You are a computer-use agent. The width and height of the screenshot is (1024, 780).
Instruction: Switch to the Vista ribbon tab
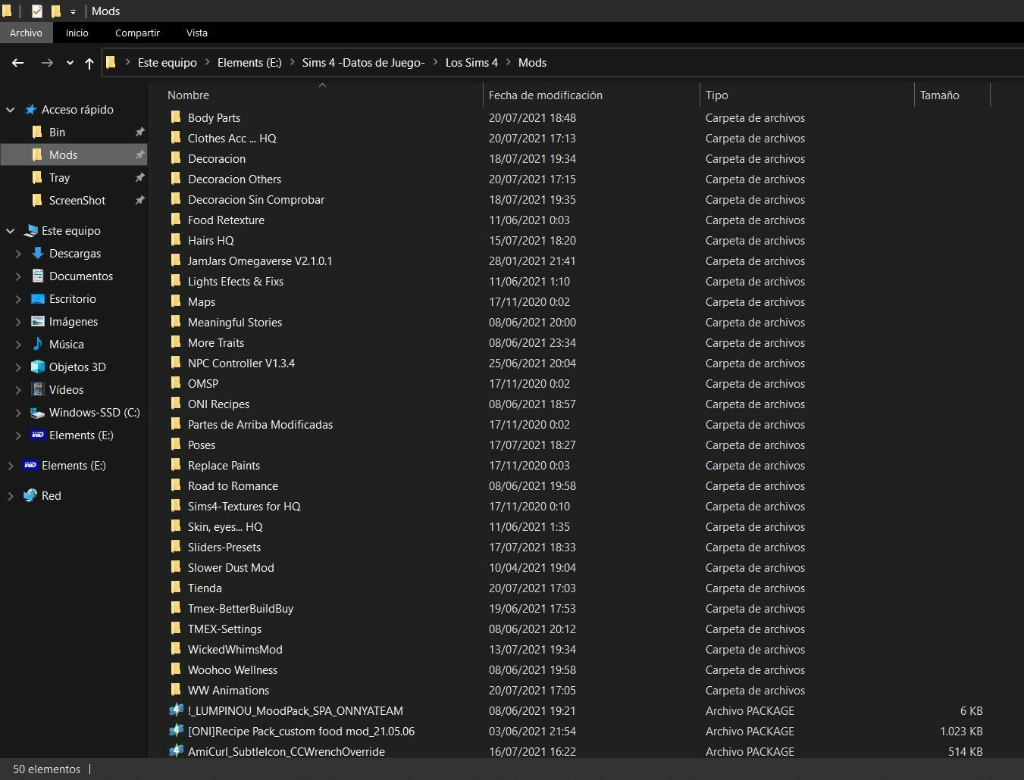pyautogui.click(x=197, y=33)
